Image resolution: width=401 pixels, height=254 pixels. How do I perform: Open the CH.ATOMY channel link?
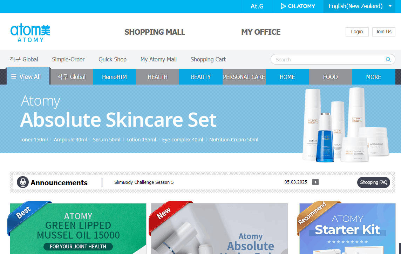[298, 6]
